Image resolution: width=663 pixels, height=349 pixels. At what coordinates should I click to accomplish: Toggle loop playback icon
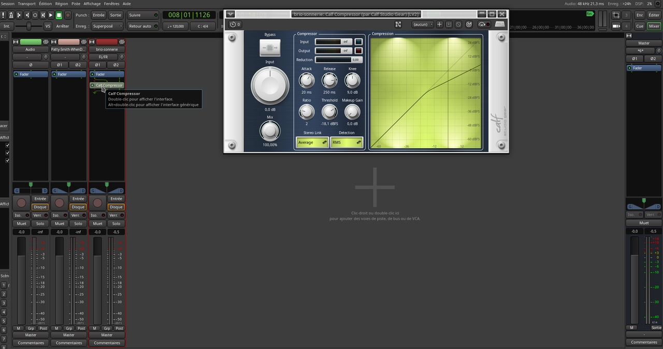[x=35, y=15]
